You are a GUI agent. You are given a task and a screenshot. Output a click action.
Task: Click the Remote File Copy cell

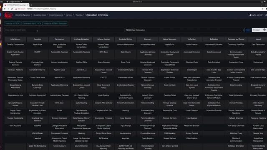tap(170, 112)
